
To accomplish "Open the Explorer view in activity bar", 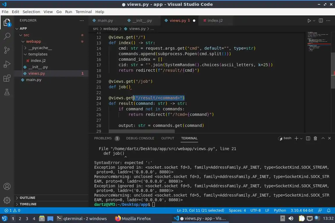I will tap(7, 22).
